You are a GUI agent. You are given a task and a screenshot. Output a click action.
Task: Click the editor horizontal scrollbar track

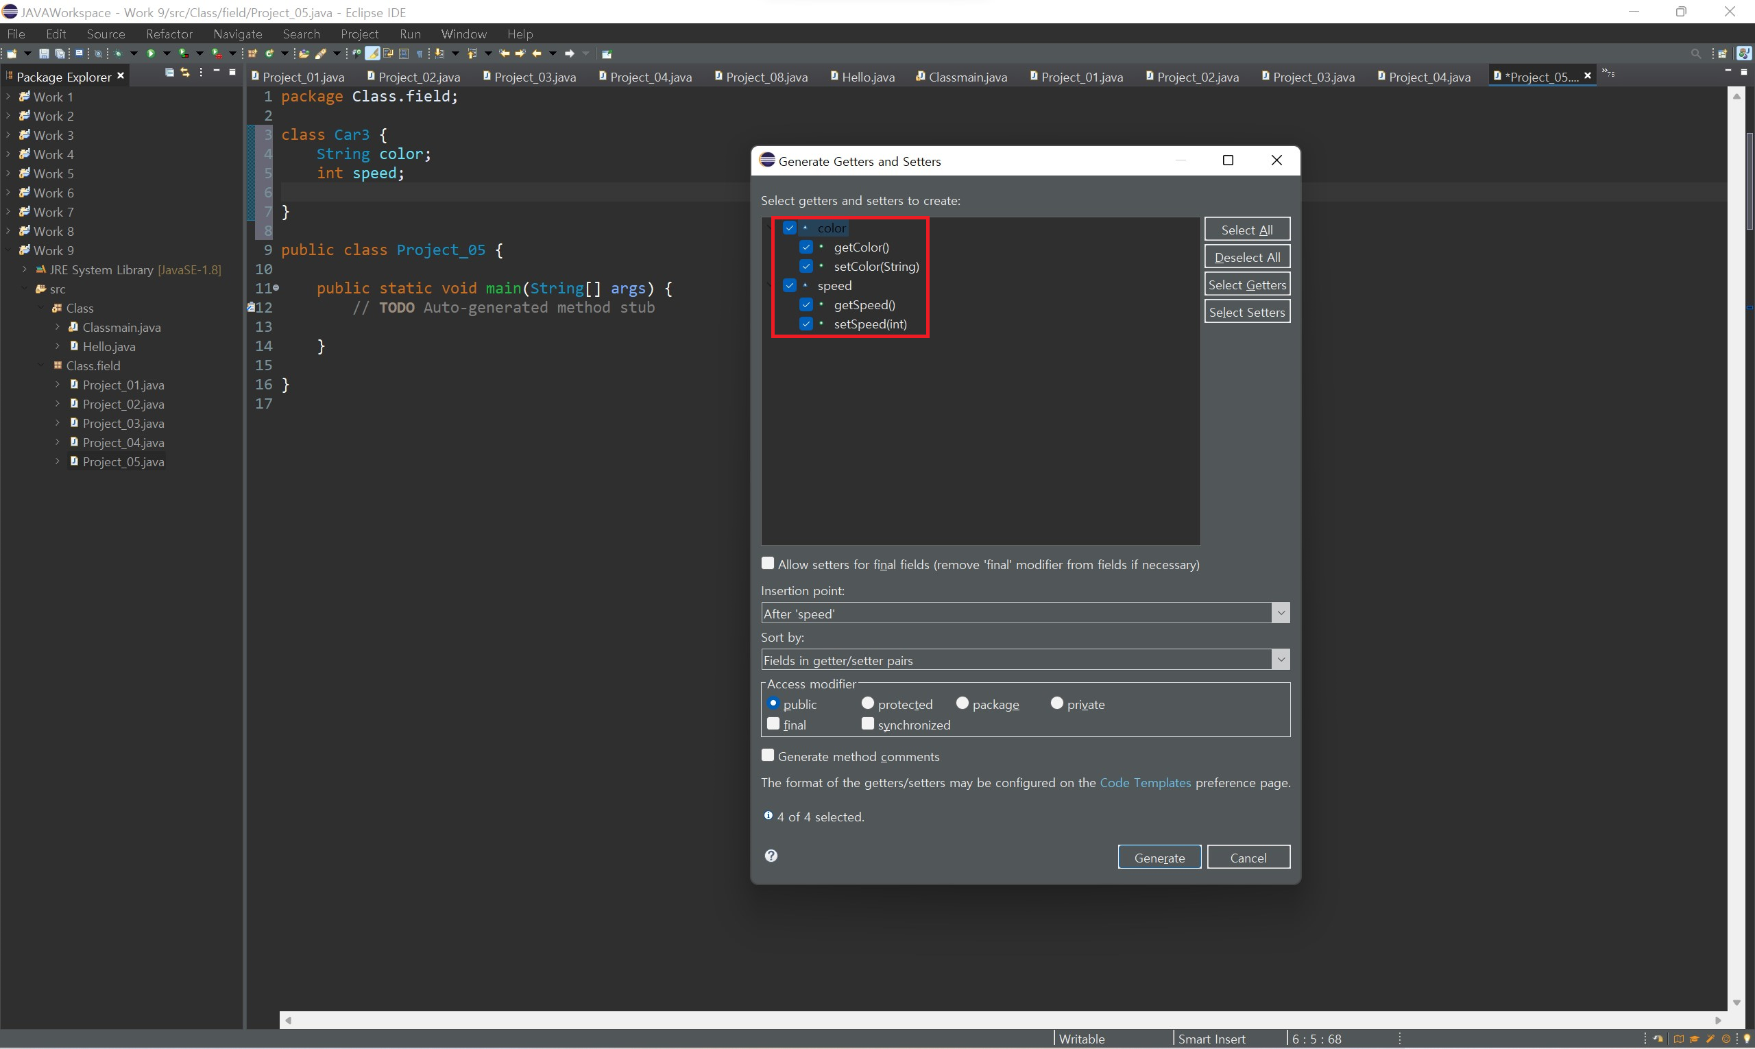pos(989,1020)
